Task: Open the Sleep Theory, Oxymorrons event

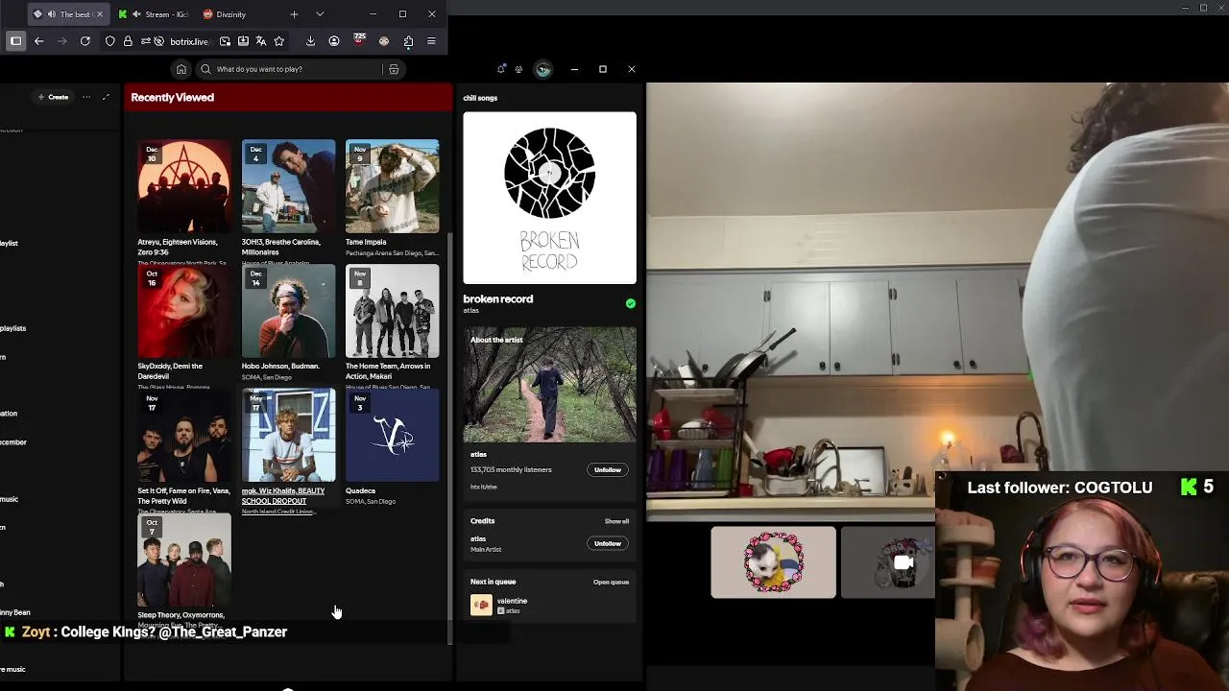Action: click(x=183, y=570)
